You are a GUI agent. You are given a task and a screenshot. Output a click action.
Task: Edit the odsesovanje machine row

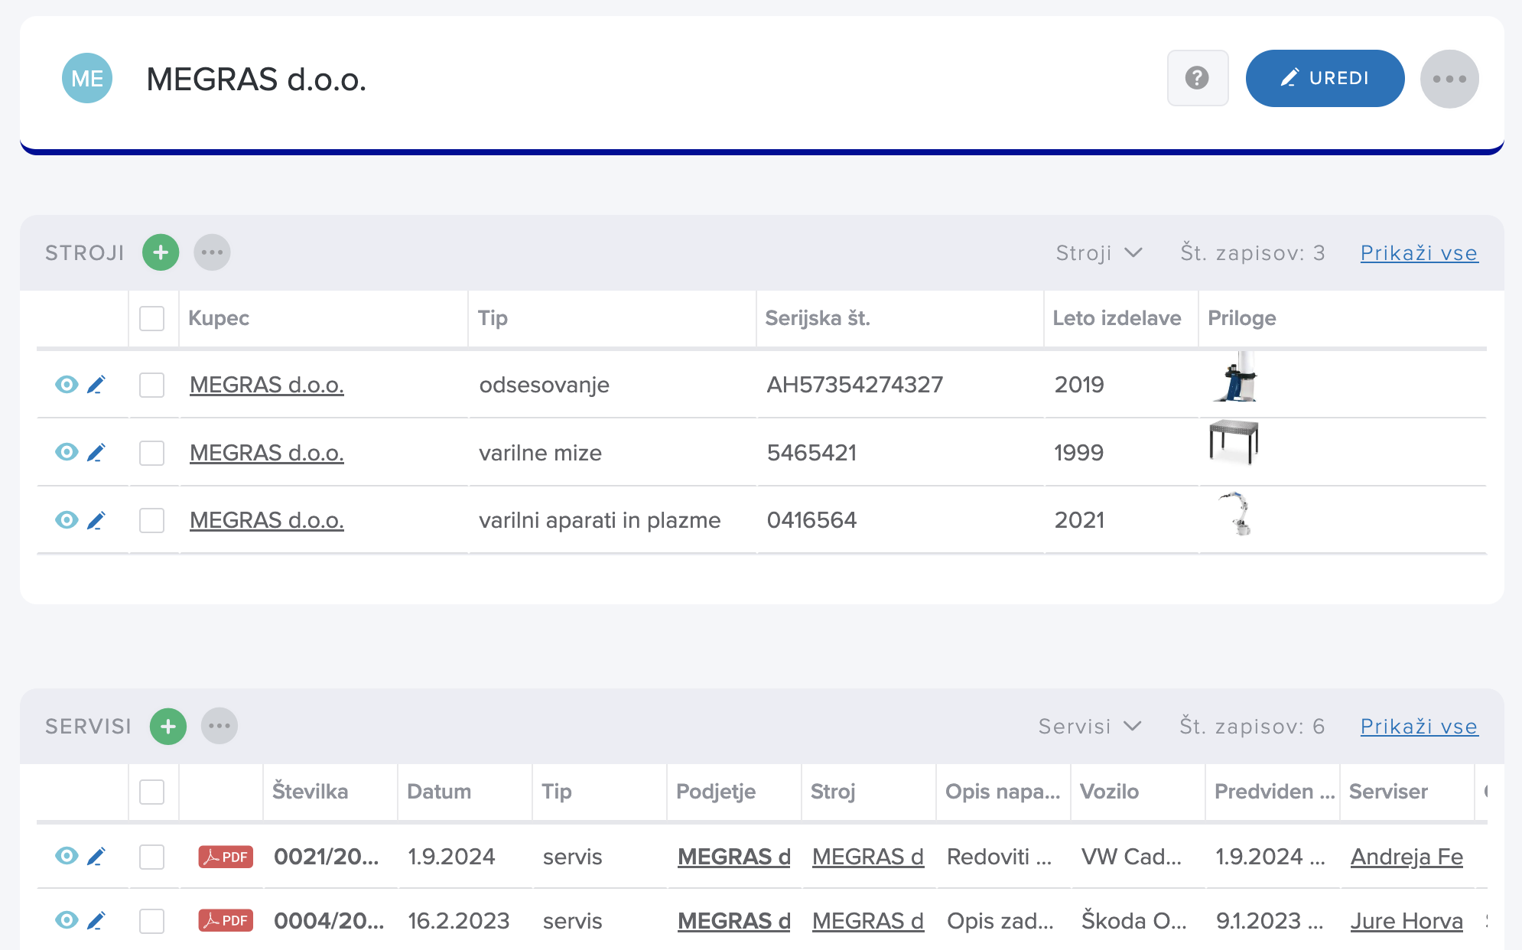(x=96, y=384)
